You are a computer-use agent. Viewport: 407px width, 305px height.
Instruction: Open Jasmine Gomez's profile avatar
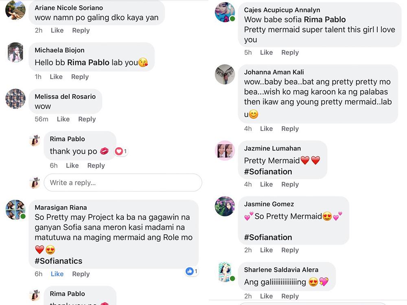[225, 206]
